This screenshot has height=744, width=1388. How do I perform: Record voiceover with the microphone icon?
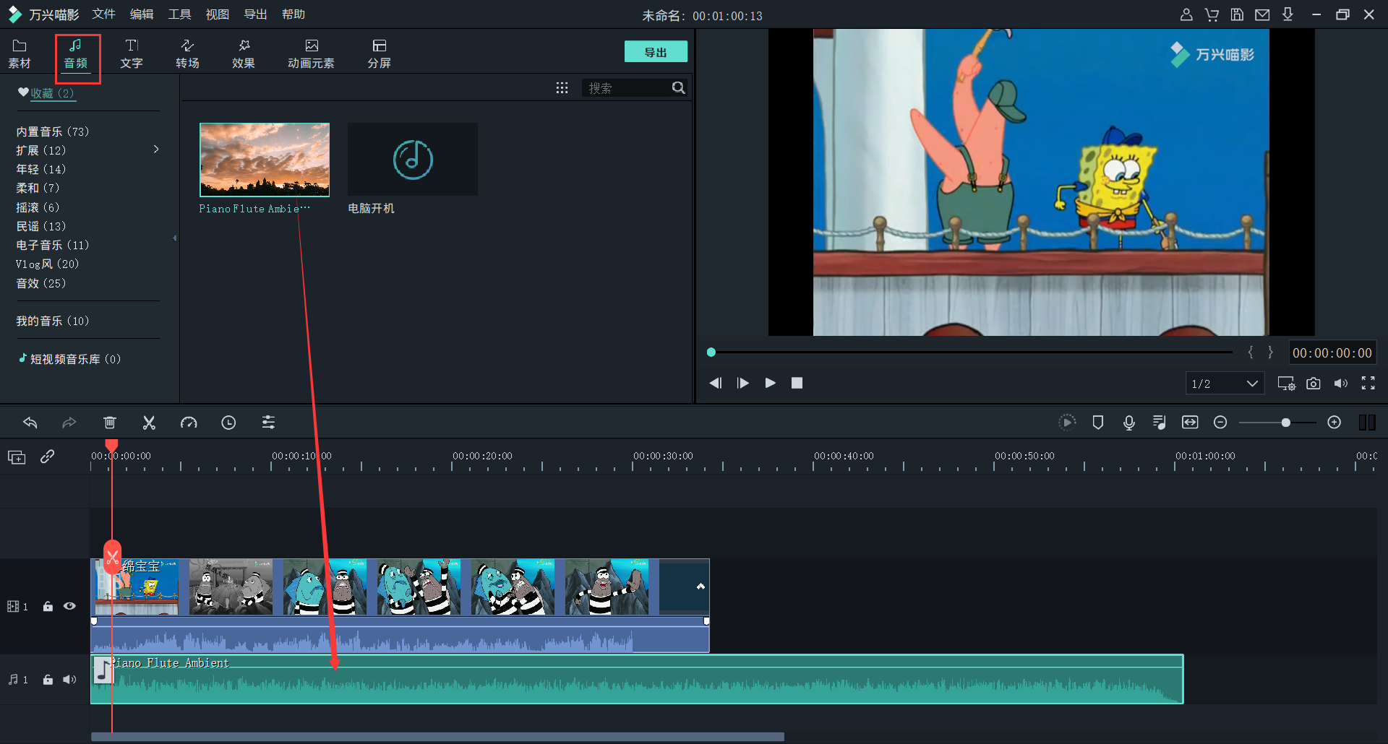[x=1128, y=423]
